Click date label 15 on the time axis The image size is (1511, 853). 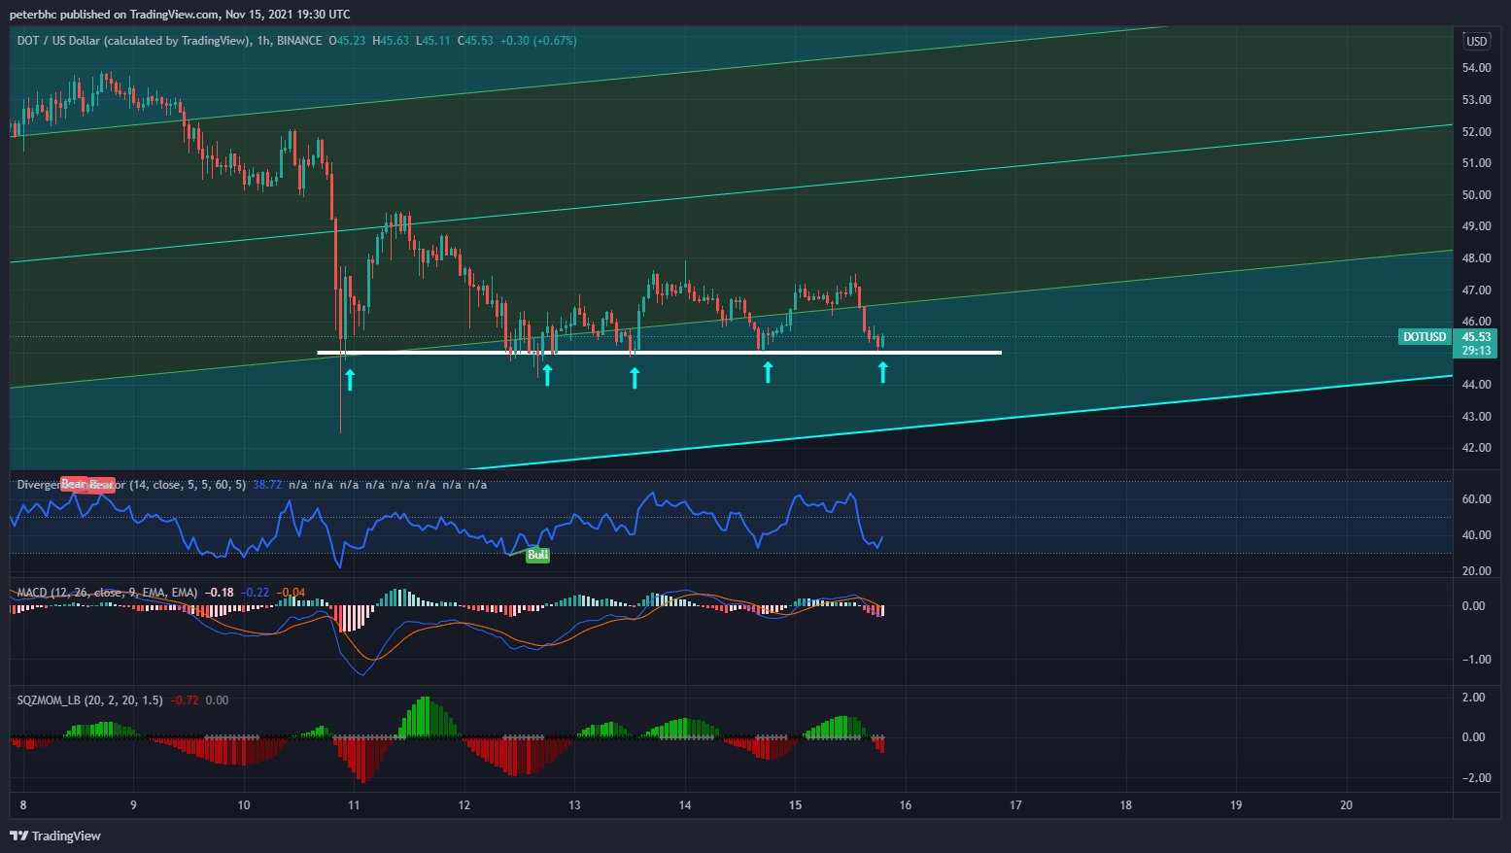[x=795, y=804]
